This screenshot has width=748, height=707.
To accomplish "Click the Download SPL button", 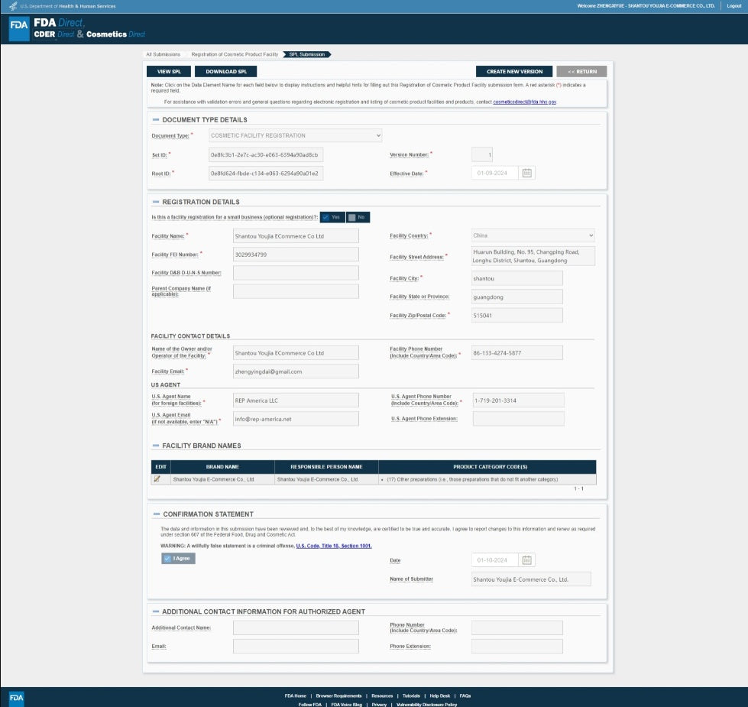I will tap(226, 71).
